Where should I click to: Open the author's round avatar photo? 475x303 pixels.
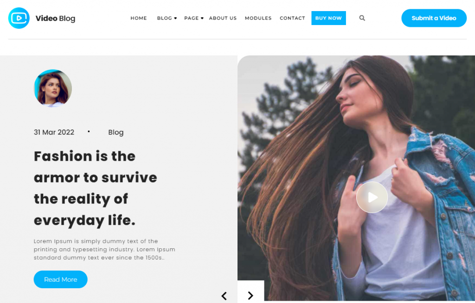click(x=53, y=88)
